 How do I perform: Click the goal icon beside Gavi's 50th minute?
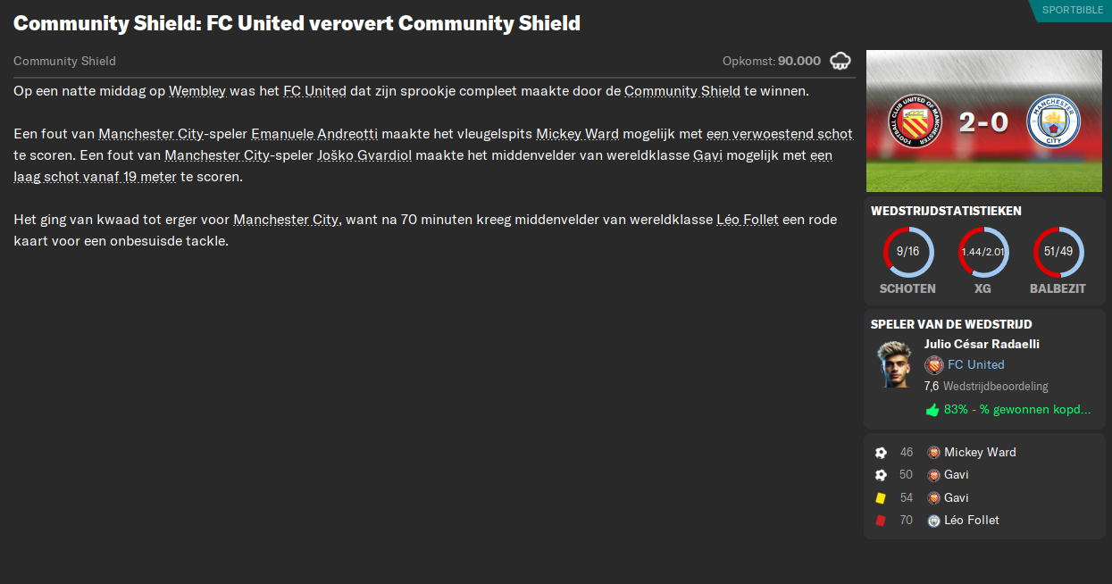coord(881,474)
